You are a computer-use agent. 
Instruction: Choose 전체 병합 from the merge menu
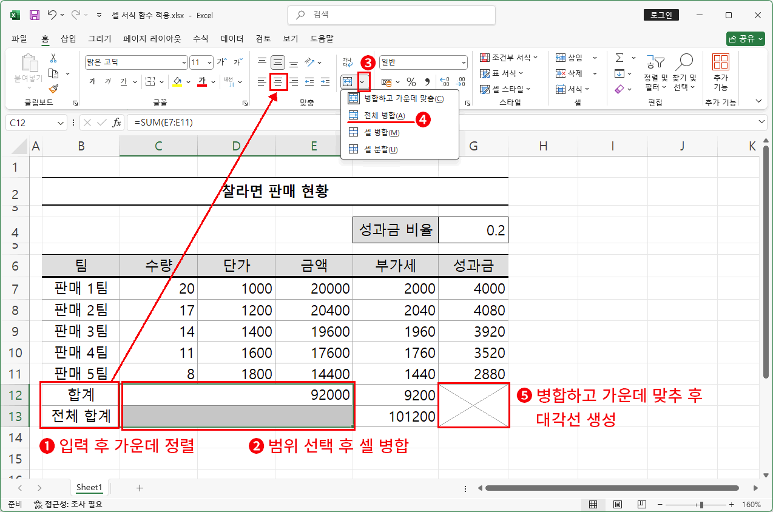[x=399, y=116]
